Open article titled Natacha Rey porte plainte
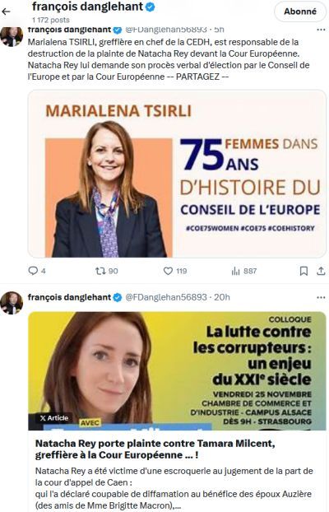329x512 pixels. [x=155, y=449]
